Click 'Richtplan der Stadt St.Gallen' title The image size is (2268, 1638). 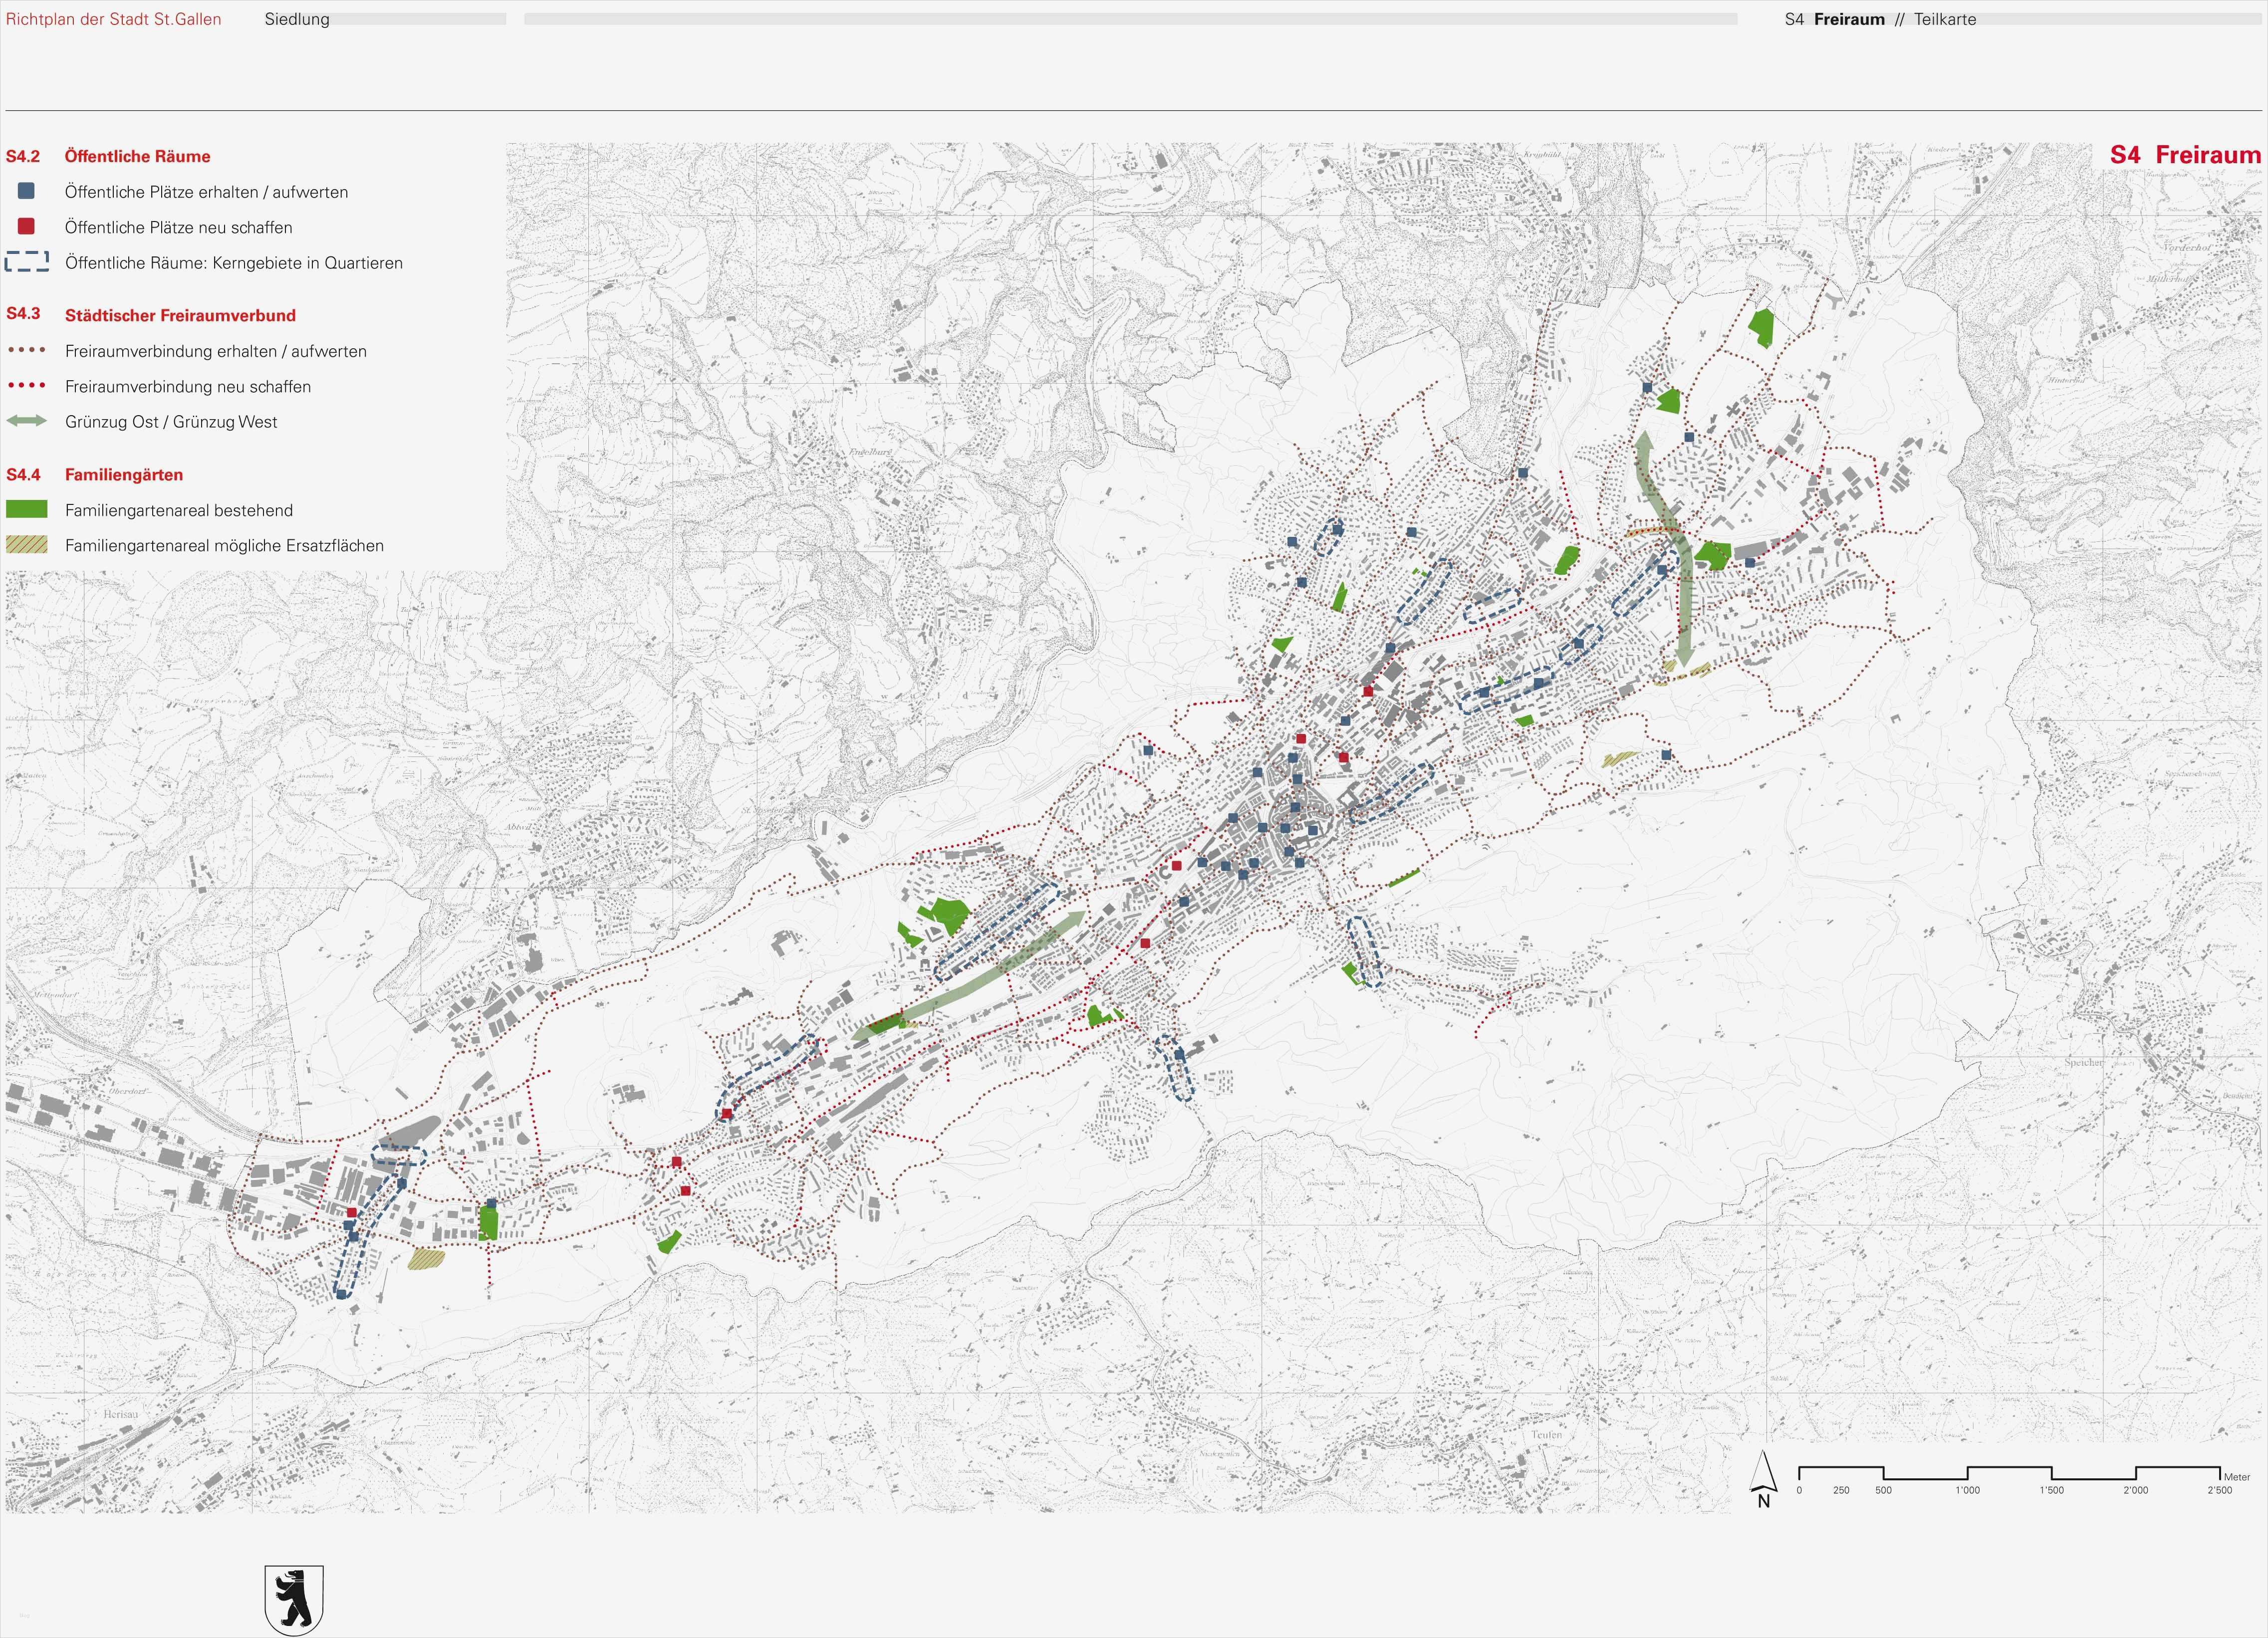click(113, 19)
